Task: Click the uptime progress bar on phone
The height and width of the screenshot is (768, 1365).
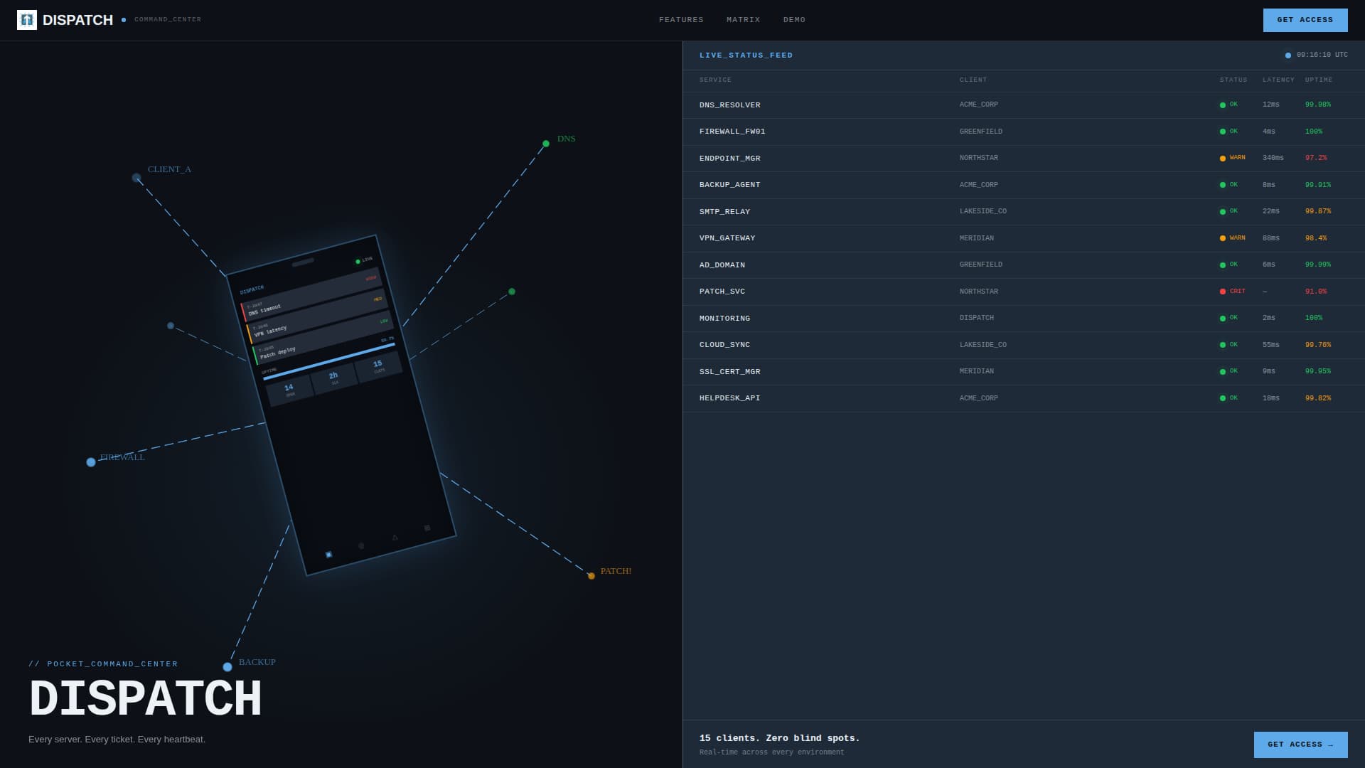Action: [328, 361]
